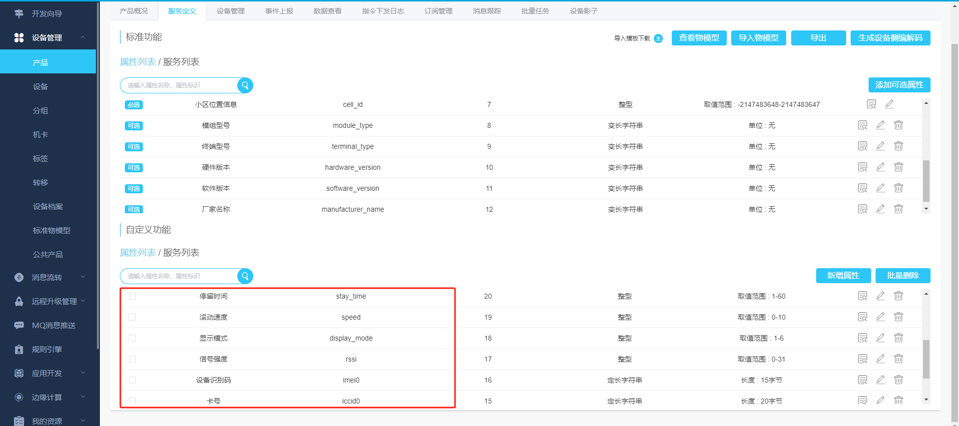Viewport: 959px width, 426px height.
Task: Edit the speed property
Action: tap(881, 317)
